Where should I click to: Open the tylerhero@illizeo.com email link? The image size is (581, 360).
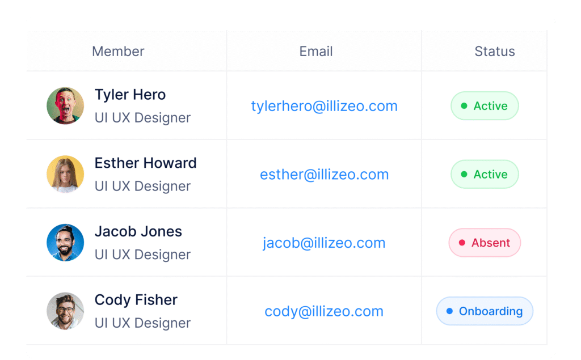tap(324, 106)
